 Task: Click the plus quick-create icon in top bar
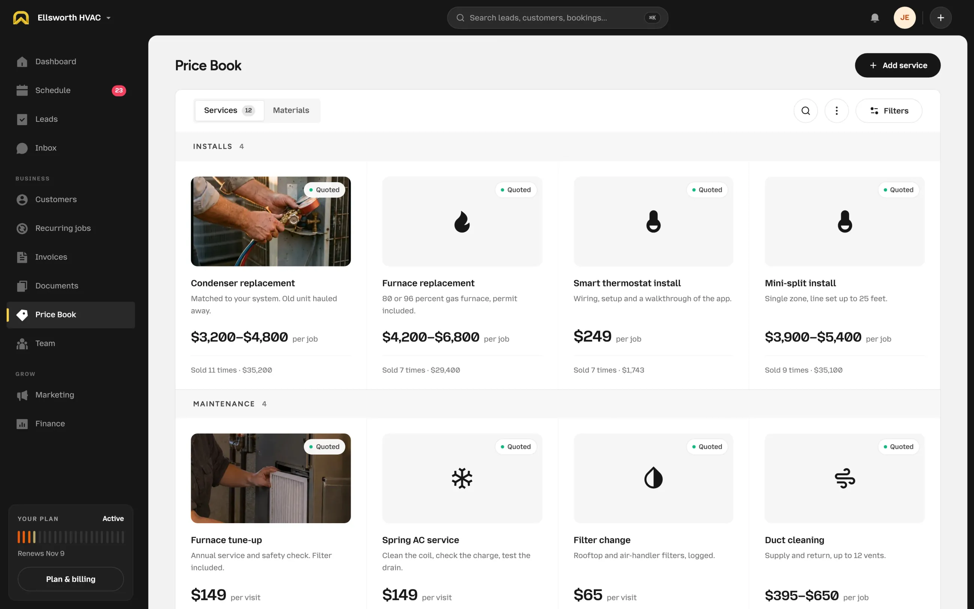coord(940,18)
